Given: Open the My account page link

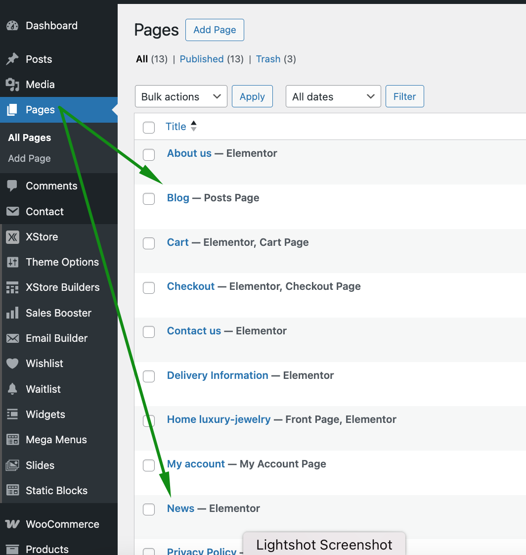Looking at the screenshot, I should (196, 464).
